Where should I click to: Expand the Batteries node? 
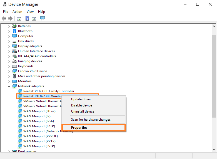[x=9, y=26]
